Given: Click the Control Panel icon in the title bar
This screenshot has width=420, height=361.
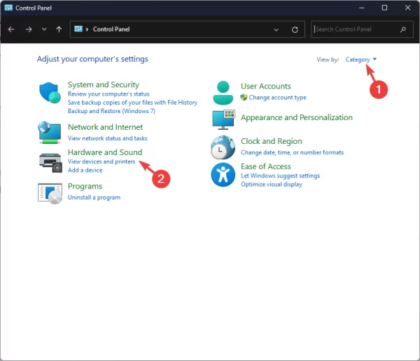Looking at the screenshot, I should pos(8,8).
